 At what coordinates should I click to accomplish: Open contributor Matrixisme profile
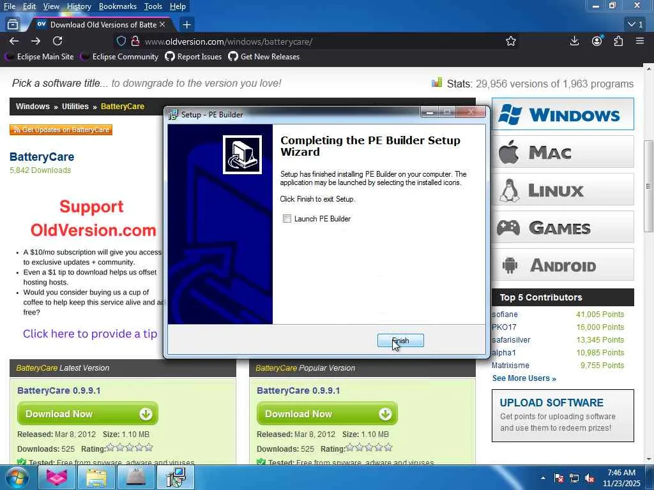pos(510,366)
